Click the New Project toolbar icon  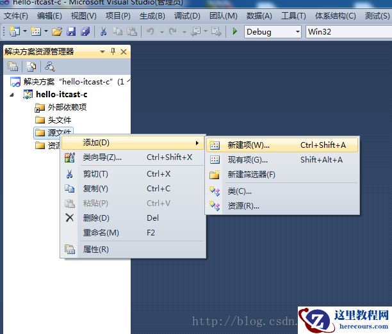[14, 32]
